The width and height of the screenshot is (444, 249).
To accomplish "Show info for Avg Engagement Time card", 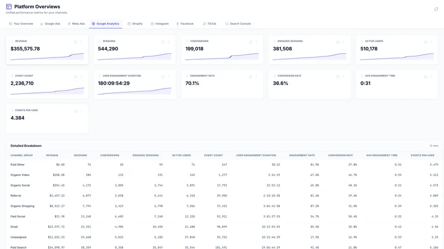I will (426, 77).
